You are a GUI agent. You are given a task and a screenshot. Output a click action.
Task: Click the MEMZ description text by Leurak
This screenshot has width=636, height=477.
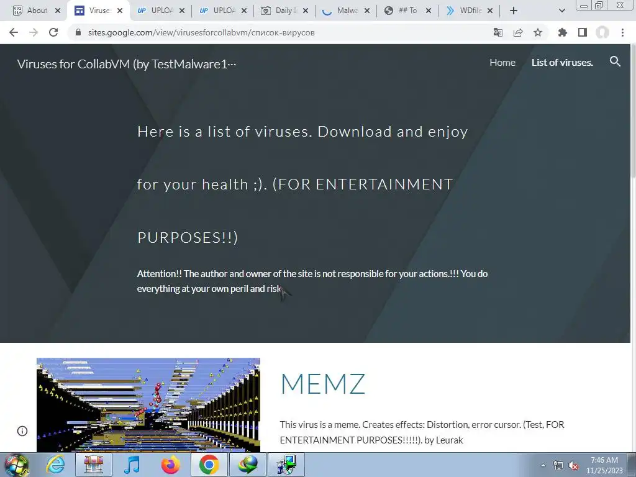click(x=422, y=432)
